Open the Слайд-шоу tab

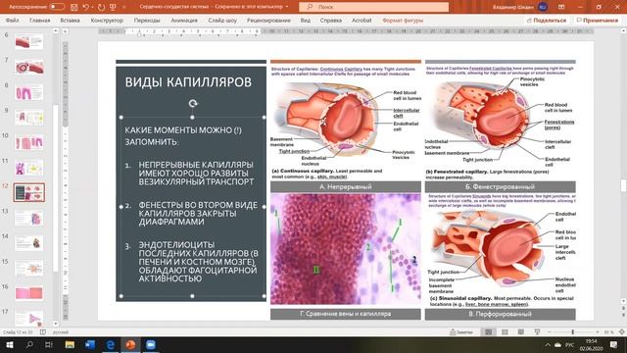click(x=222, y=20)
